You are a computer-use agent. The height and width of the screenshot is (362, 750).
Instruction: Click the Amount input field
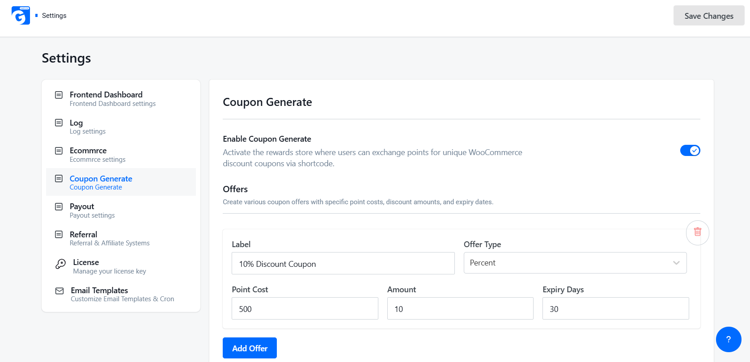click(x=460, y=309)
